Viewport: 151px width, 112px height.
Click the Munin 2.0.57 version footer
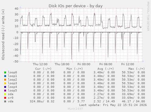[75, 109]
